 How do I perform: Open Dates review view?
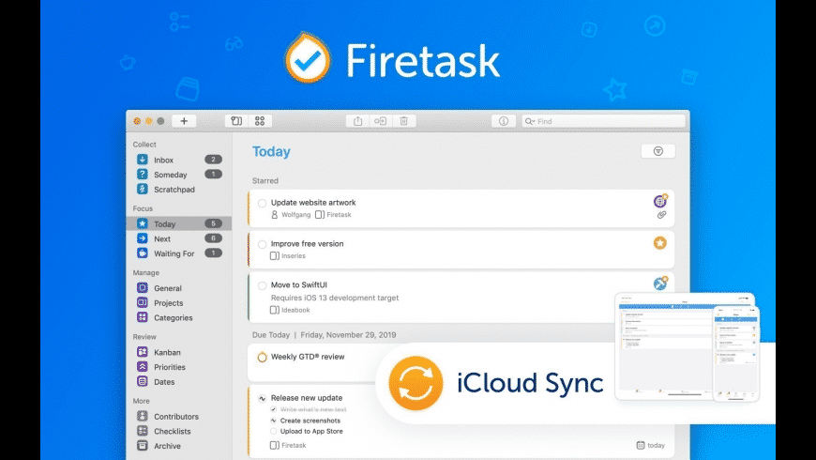[x=179, y=381]
